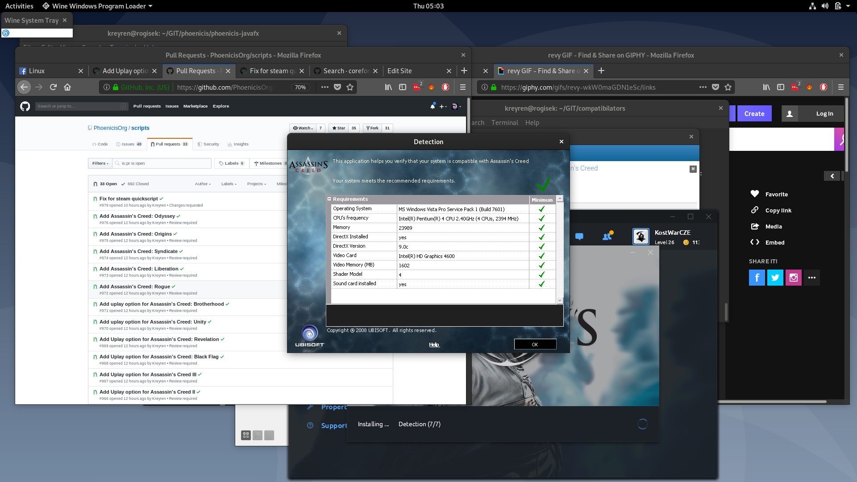Screen dimensions: 857x482
Task: Fork the scripts repository
Action: pyautogui.click(x=372, y=128)
